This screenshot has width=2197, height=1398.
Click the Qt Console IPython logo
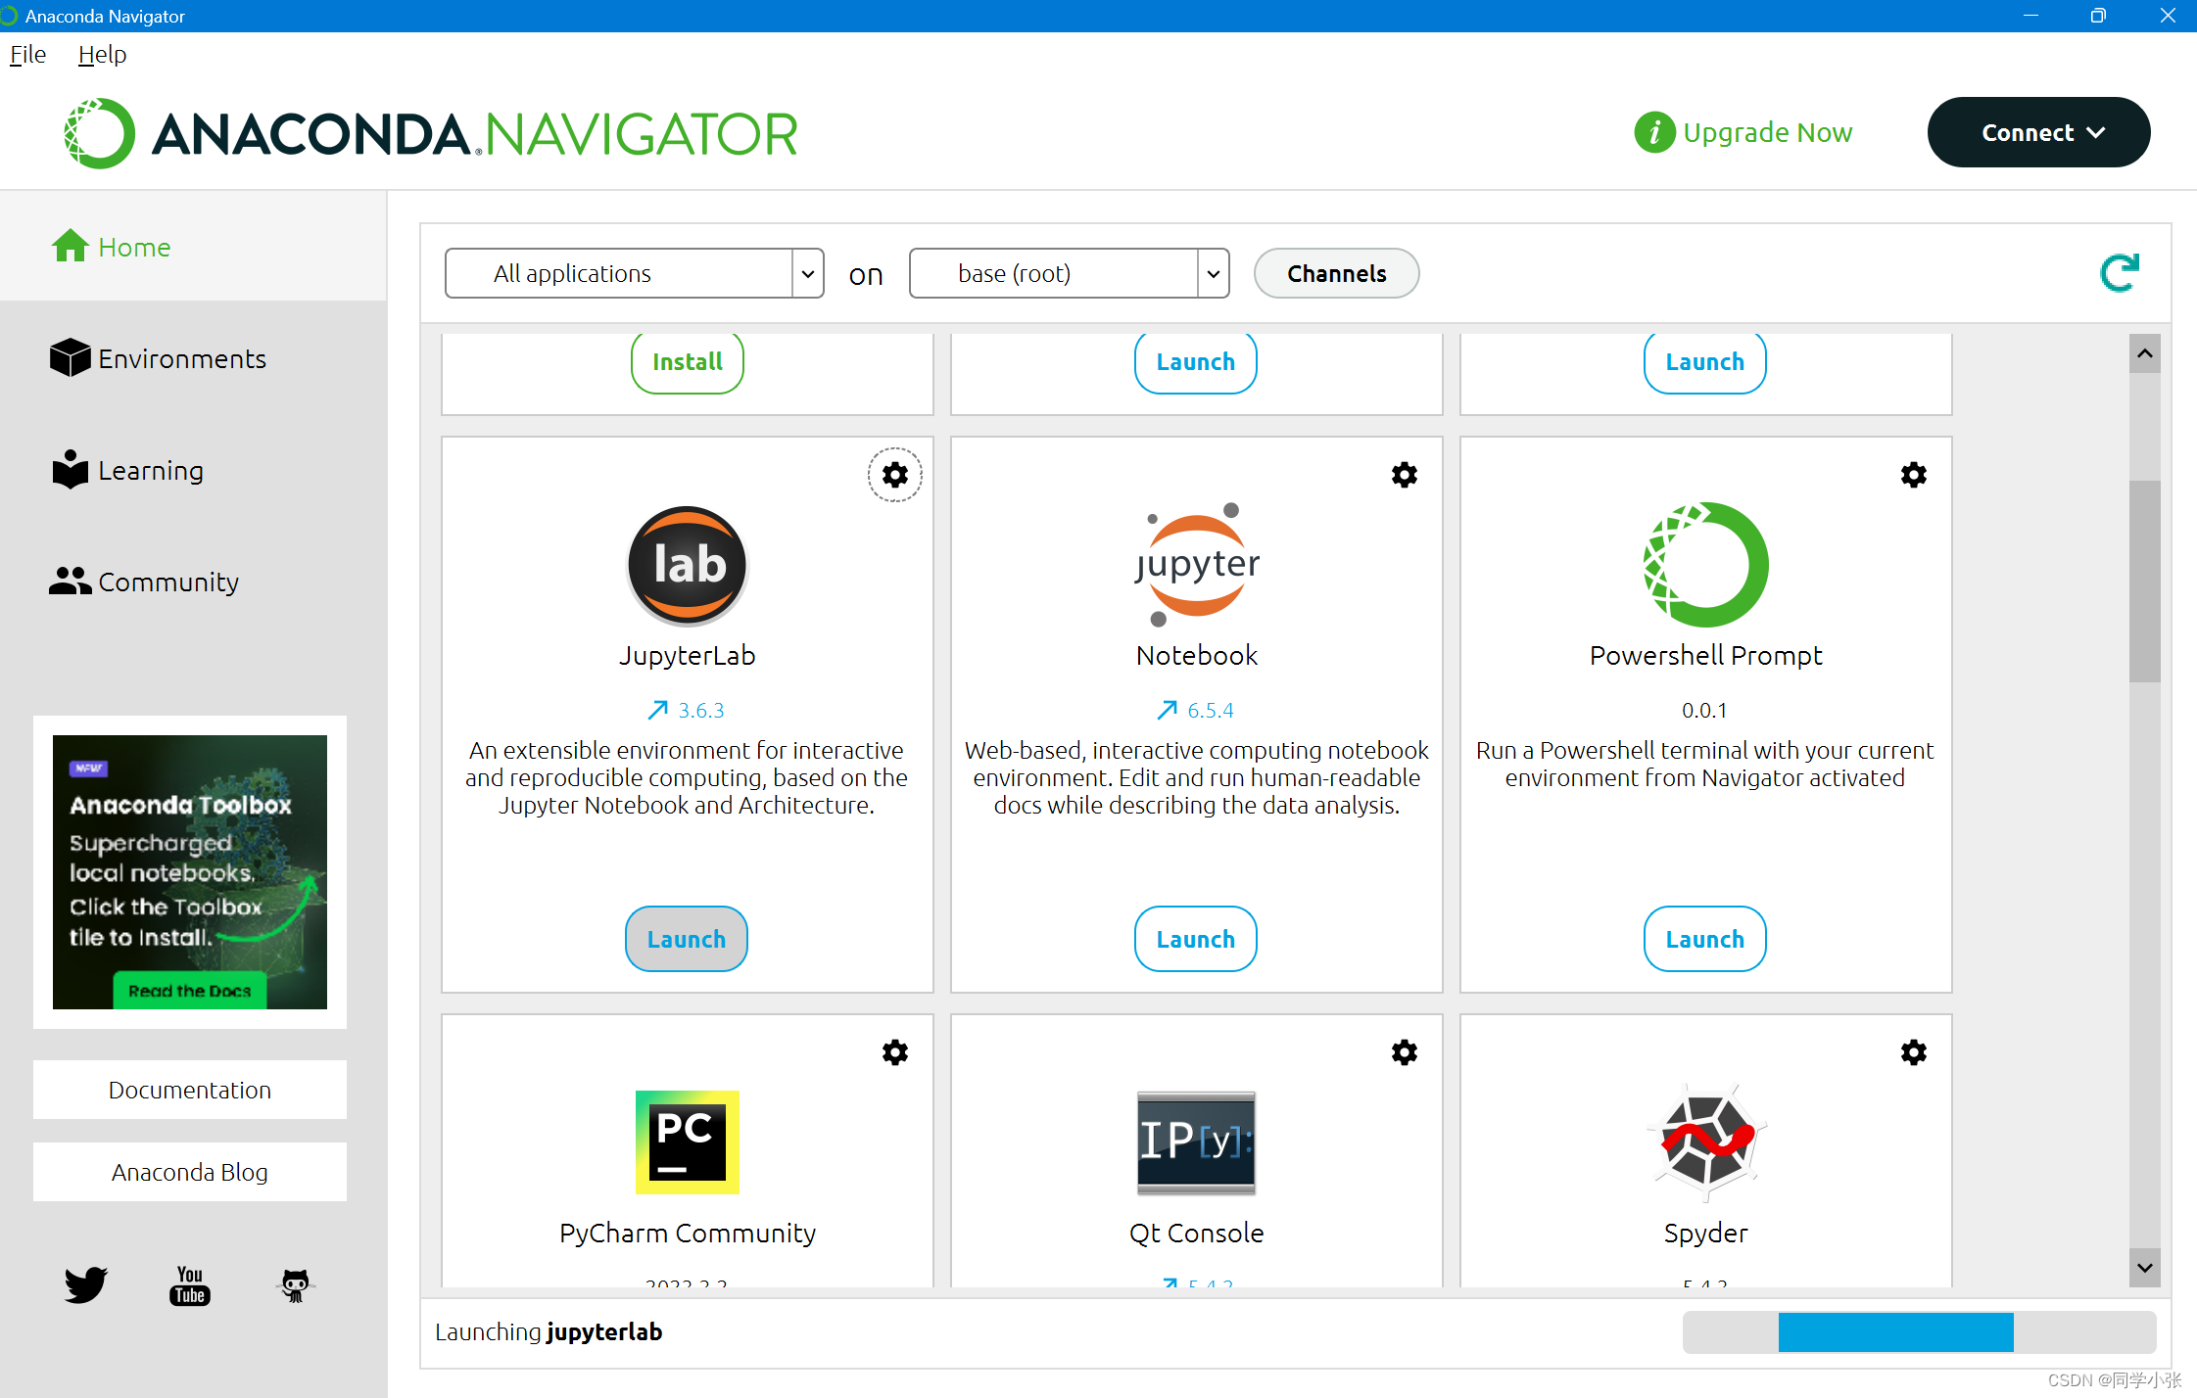point(1196,1142)
